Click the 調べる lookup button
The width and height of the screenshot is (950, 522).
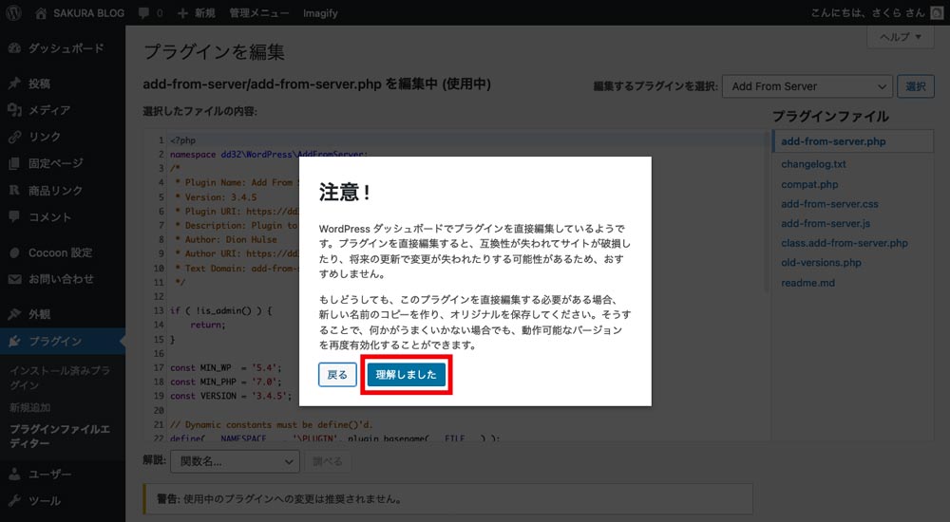327,461
